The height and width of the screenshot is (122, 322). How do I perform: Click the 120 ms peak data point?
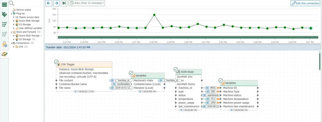(x=154, y=15)
